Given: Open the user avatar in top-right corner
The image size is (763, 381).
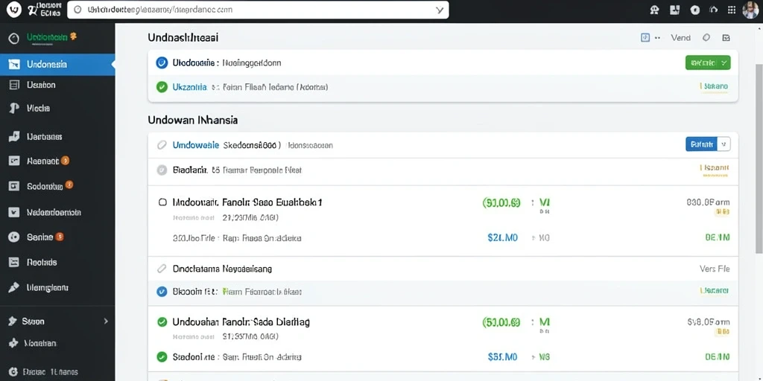Looking at the screenshot, I should 750,10.
